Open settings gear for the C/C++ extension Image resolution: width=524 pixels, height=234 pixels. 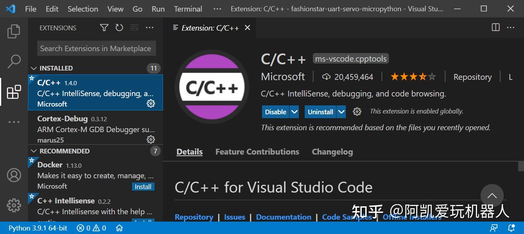pos(151,103)
